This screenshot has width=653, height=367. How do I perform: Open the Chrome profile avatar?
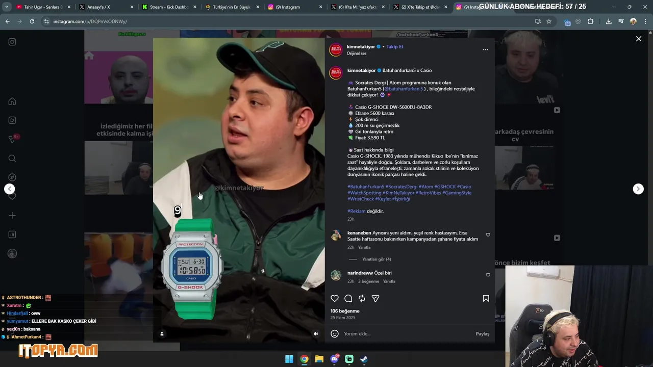633,21
